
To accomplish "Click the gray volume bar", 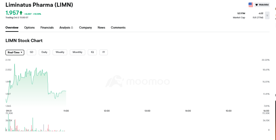I will pos(44,128).
